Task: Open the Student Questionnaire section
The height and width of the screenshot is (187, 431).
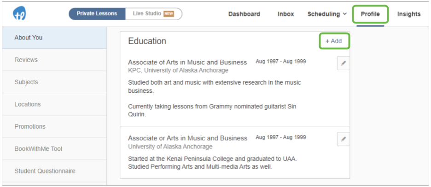Action: click(54, 171)
